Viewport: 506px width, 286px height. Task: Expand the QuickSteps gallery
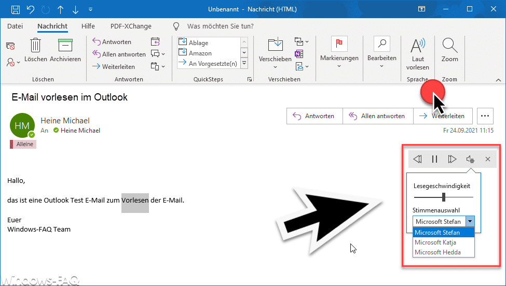(x=244, y=63)
